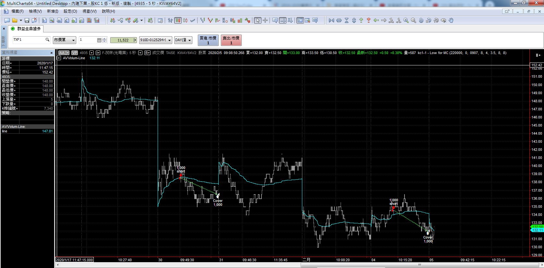This screenshot has height=268, width=544.
Task: Select the hand pan tool icon
Action: (451, 20)
